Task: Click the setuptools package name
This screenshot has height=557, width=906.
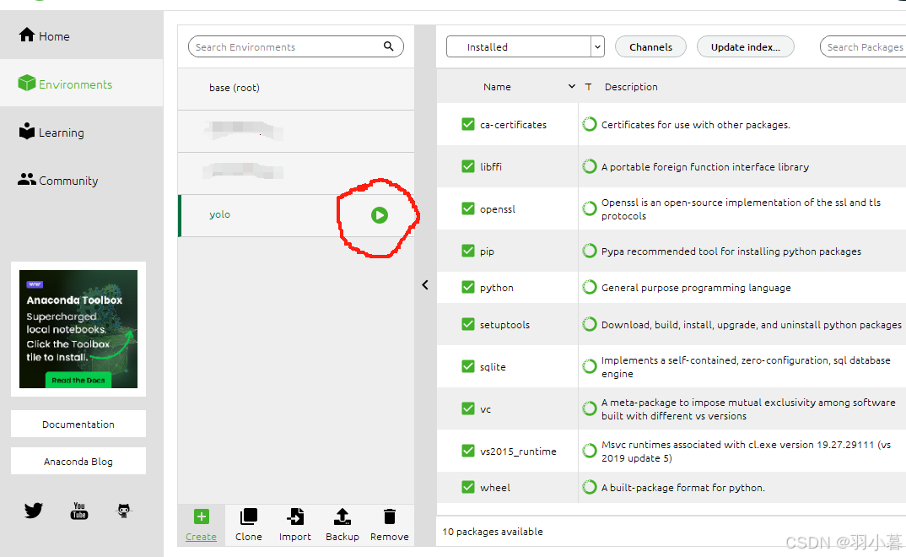Action: click(x=504, y=325)
